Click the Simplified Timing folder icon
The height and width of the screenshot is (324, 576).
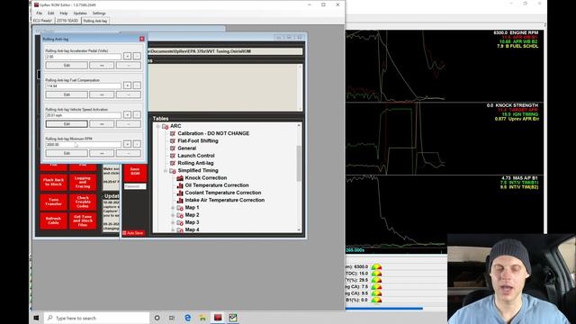pos(173,170)
